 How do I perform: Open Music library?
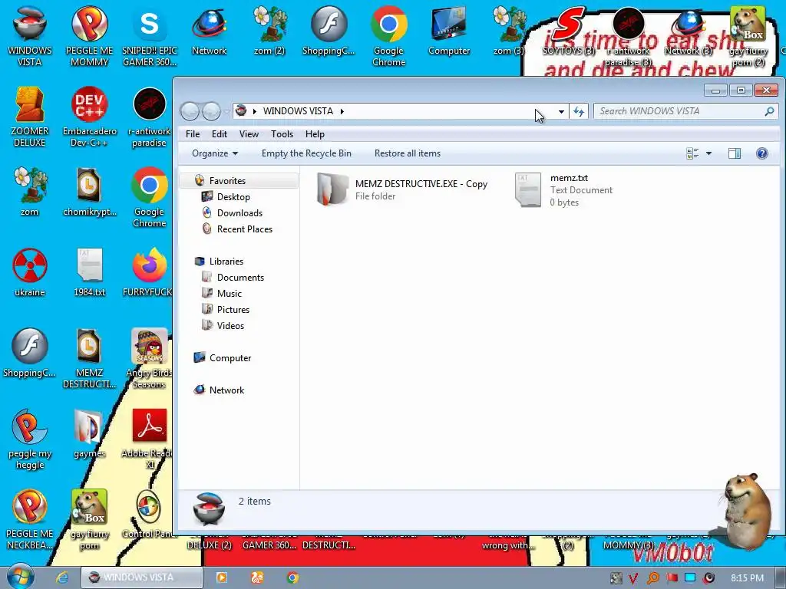(229, 294)
